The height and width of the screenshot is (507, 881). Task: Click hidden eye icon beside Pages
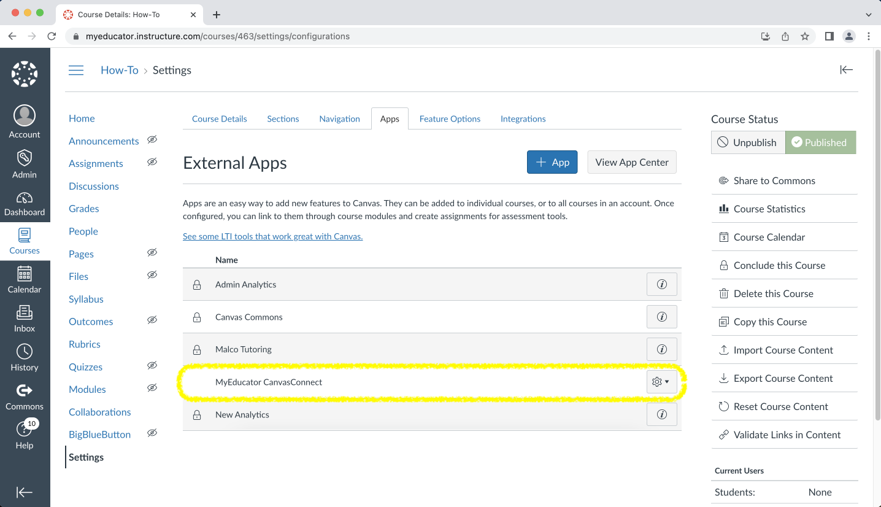(x=152, y=252)
